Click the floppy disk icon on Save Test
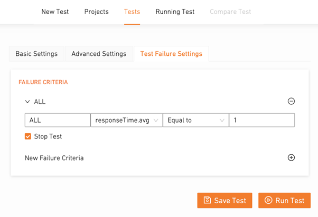Image resolution: width=318 pixels, height=217 pixels. [207, 200]
